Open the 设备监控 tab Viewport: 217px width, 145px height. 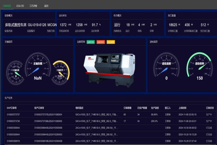pyautogui.click(x=7, y=6)
